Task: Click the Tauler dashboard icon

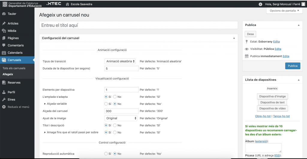Action: [4, 14]
